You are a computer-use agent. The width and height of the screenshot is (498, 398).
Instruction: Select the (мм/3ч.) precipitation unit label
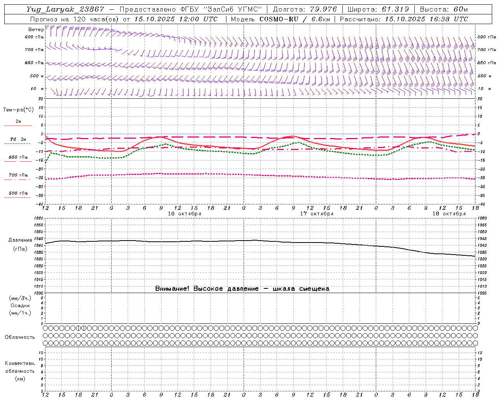pyautogui.click(x=20, y=298)
